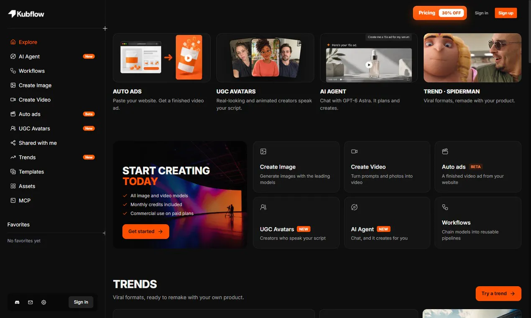The image size is (531, 318).
Task: Go to Workflows in sidebar
Action: coord(53,71)
